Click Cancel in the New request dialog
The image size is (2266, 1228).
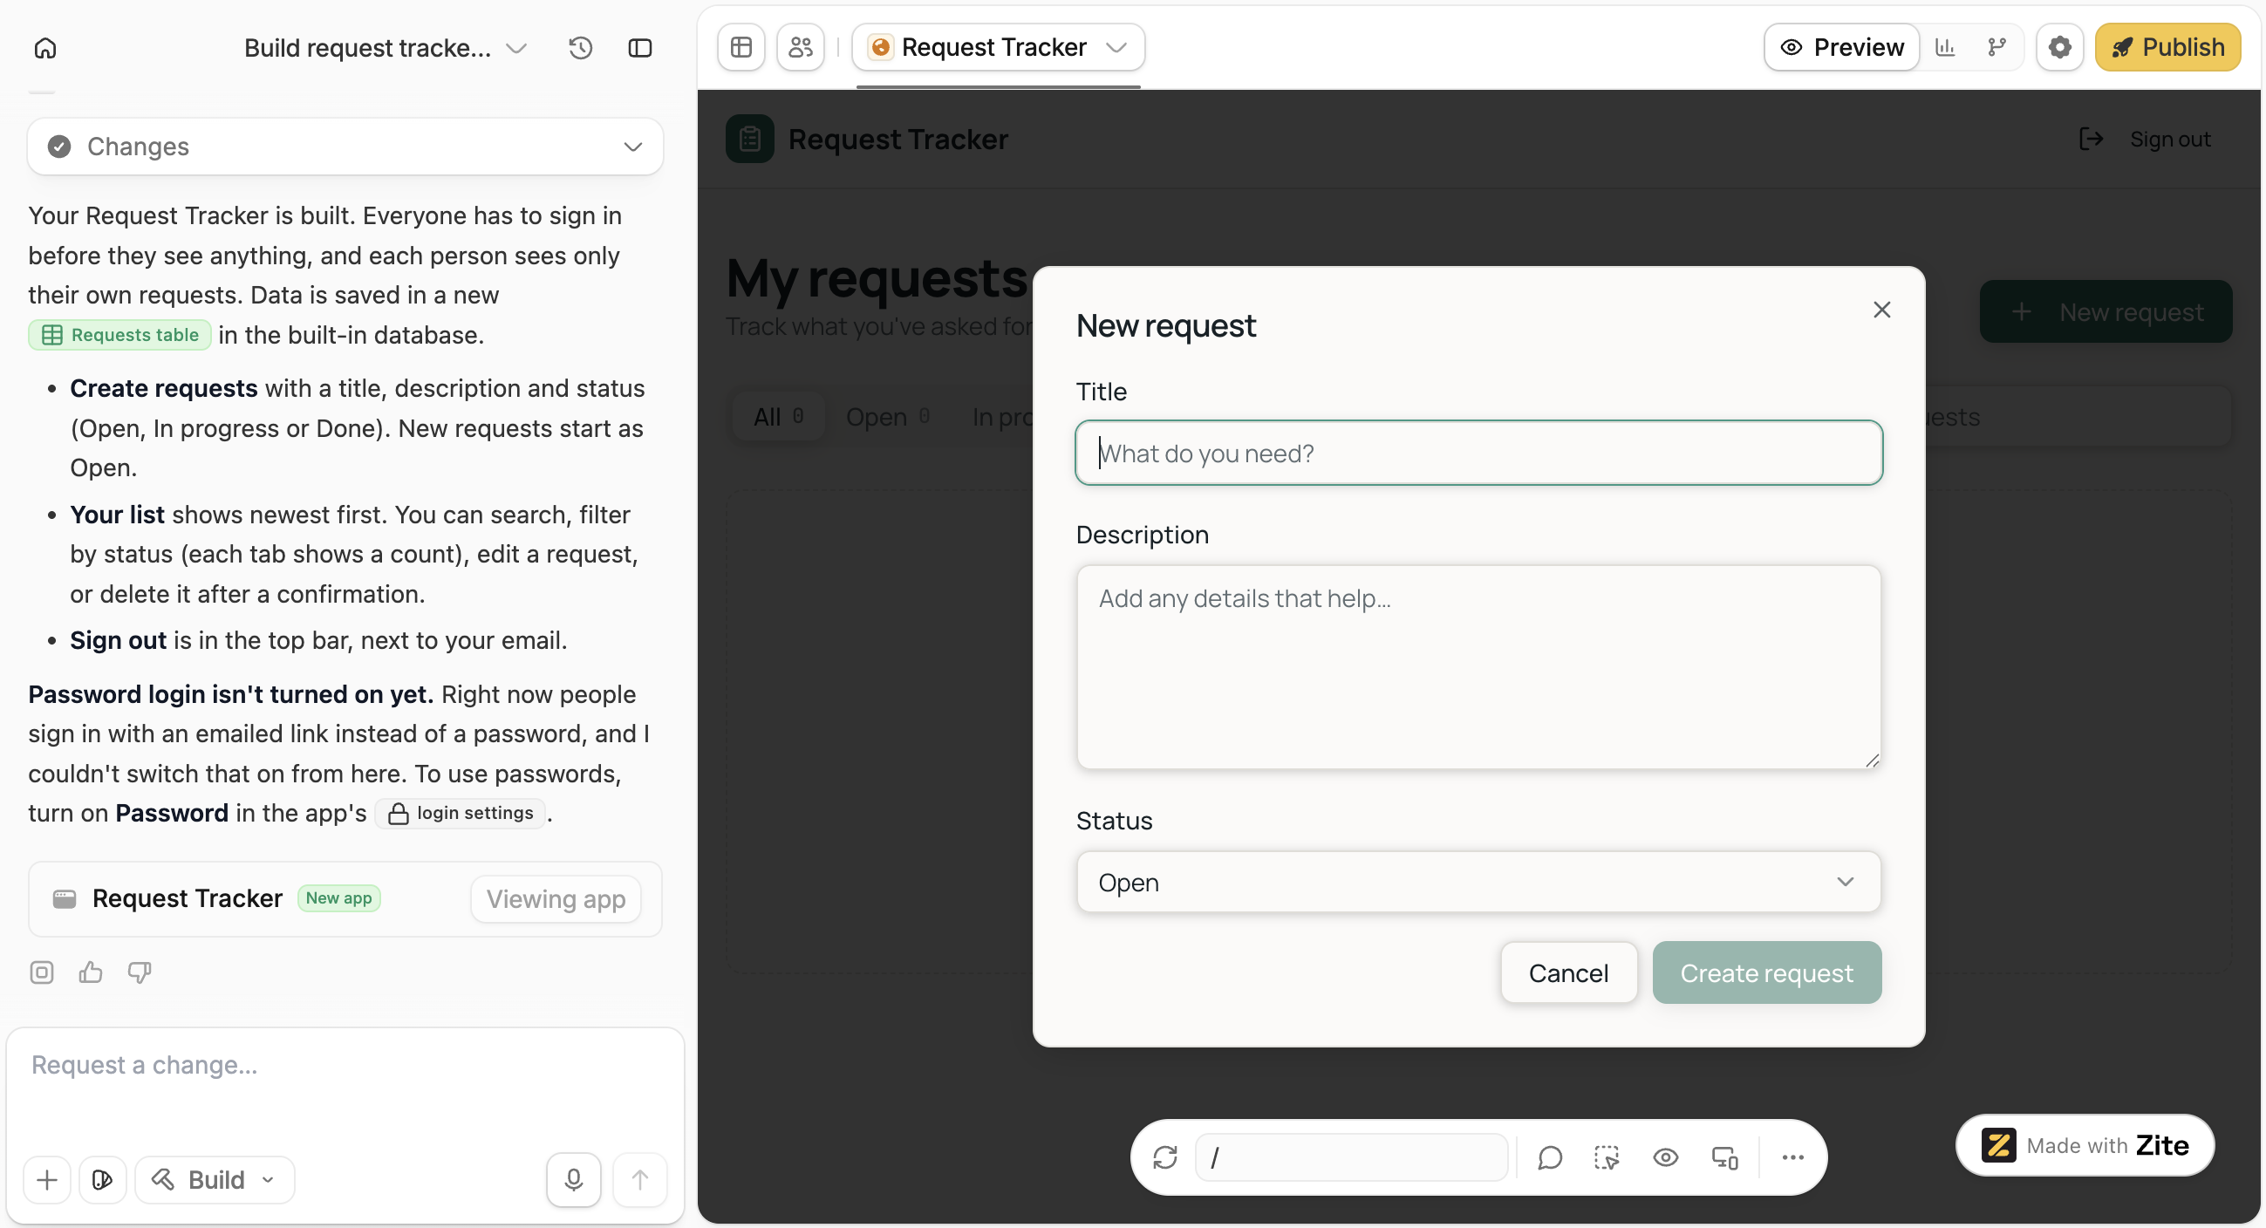pyautogui.click(x=1568, y=973)
